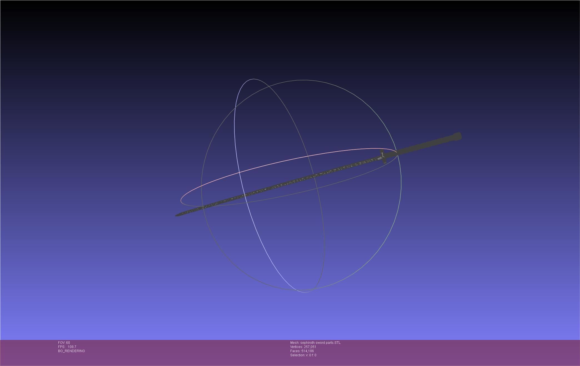This screenshot has width=580, height=366.
Task: Click the sword's pommel at handle end
Action: (457, 136)
